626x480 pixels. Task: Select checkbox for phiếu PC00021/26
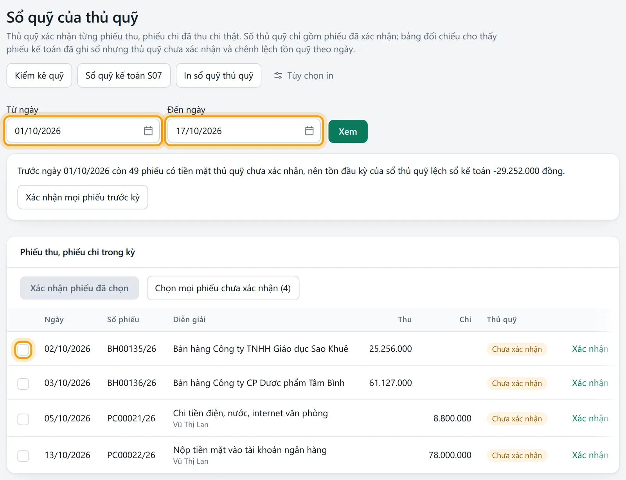[23, 419]
